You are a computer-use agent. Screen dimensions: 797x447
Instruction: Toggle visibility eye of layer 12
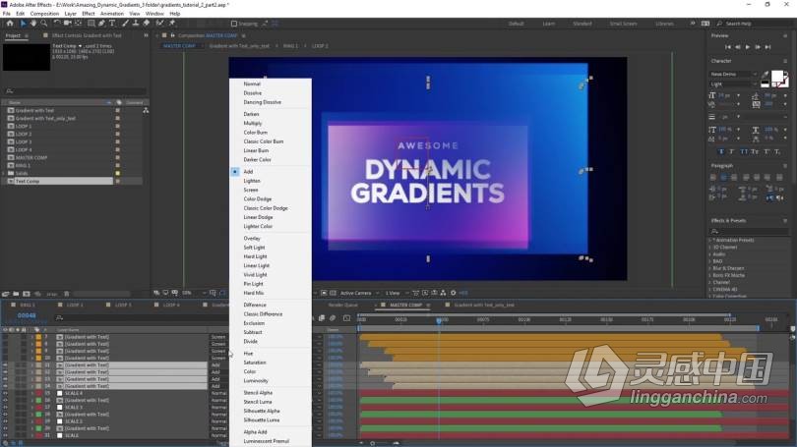(5, 372)
